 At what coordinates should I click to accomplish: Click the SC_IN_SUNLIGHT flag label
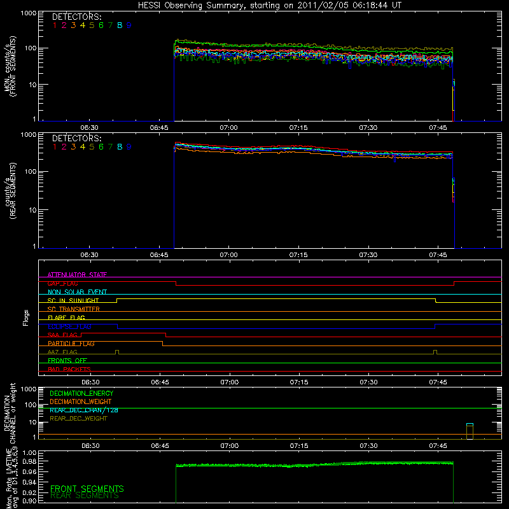(73, 300)
